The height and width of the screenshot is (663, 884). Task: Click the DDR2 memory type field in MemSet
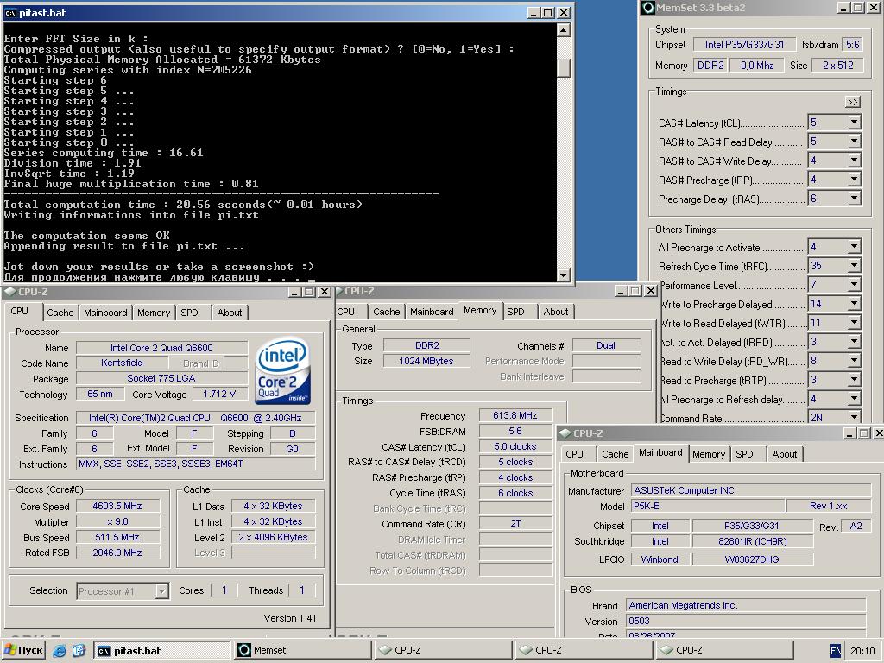710,66
